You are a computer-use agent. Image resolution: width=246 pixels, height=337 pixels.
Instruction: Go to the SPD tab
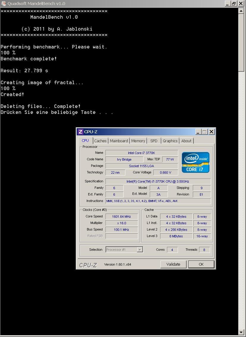coord(154,141)
